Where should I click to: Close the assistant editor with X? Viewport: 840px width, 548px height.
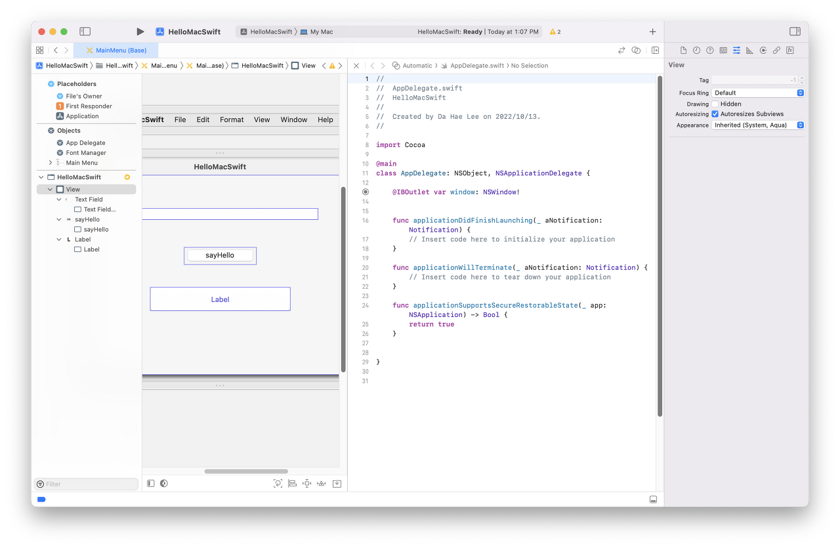356,66
